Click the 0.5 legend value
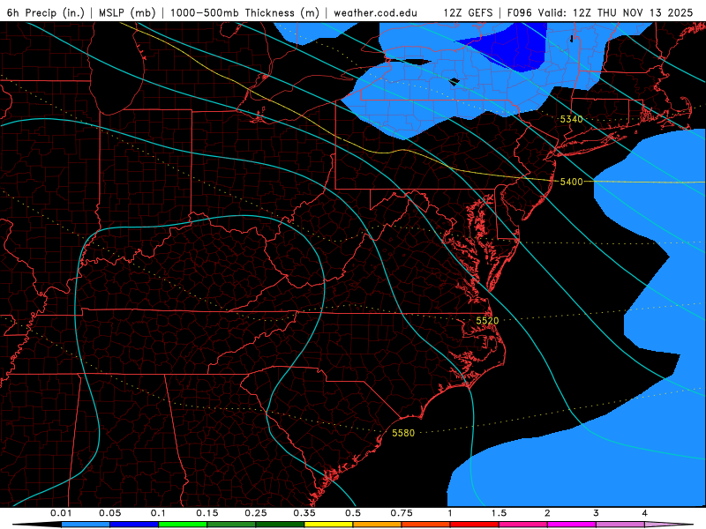706x529 pixels. (353, 513)
